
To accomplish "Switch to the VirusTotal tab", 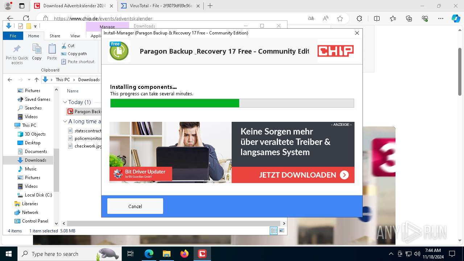I will [x=161, y=6].
